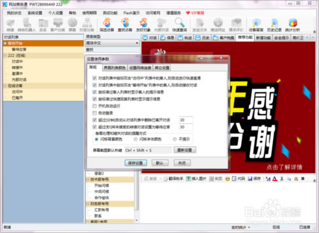The image size is (319, 233).
Task: Toggle the 开机自动运行 checkbox
Action: coord(94,106)
